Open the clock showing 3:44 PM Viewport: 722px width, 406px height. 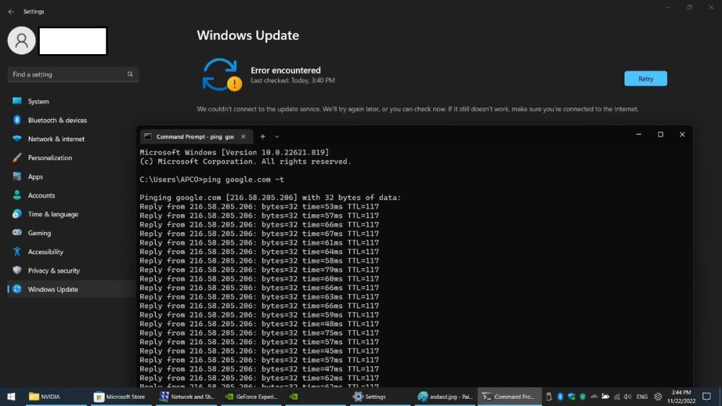pyautogui.click(x=681, y=397)
